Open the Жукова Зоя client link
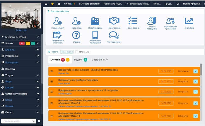 point(64,73)
